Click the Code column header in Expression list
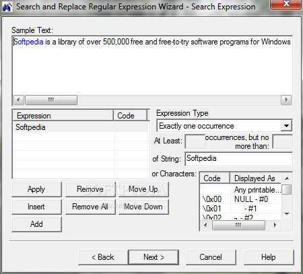 pos(131,116)
